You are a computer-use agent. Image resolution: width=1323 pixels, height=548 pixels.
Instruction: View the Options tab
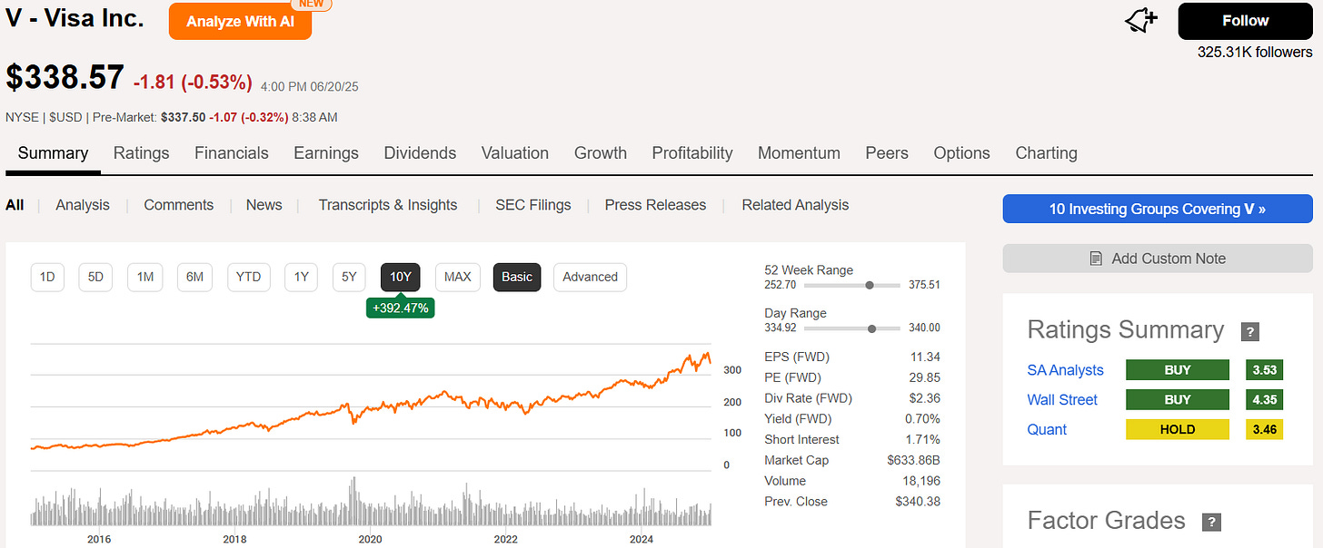961,153
